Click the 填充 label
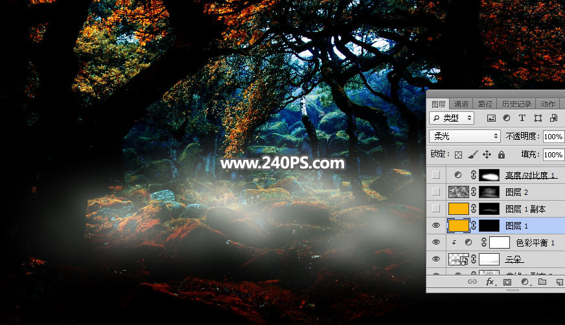The image size is (565, 325). [x=530, y=154]
